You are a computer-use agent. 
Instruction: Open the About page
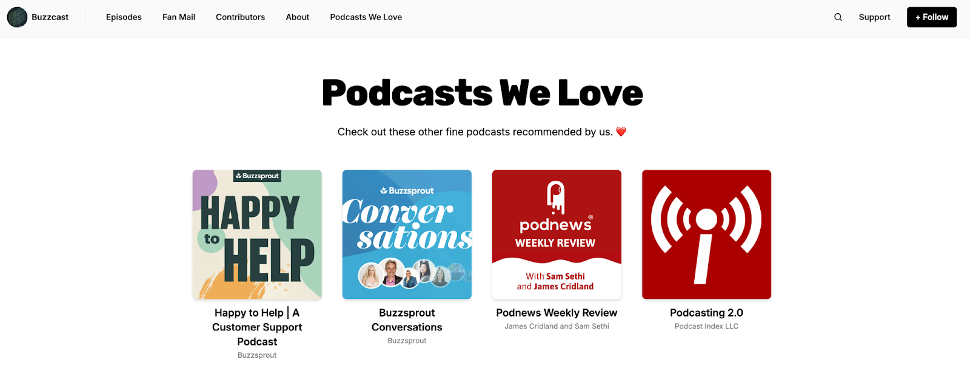coord(298,17)
